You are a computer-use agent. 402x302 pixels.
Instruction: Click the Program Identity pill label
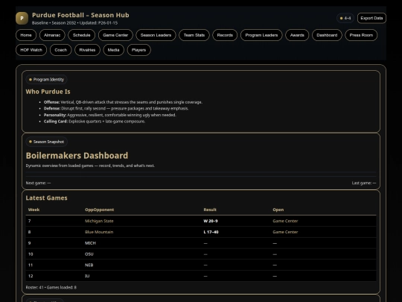pos(46,80)
